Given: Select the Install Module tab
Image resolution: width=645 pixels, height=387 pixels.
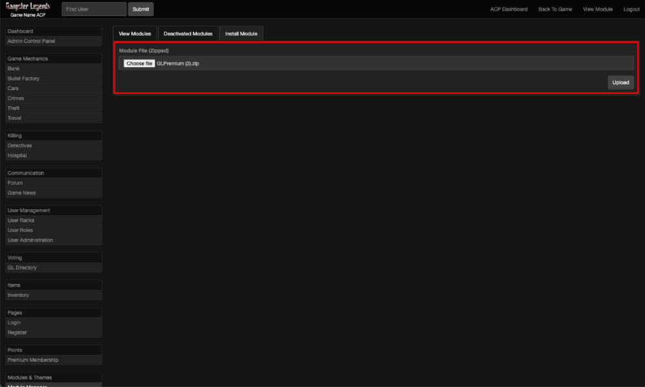Looking at the screenshot, I should (241, 33).
